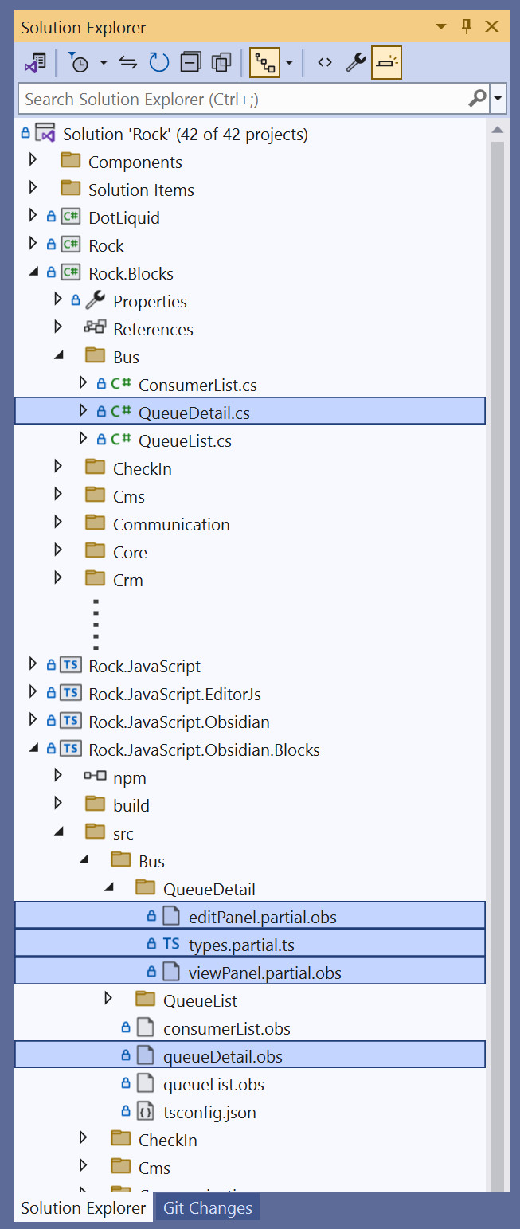The width and height of the screenshot is (520, 1229).
Task: Click the QueueDetail folder icon
Action: 146,888
